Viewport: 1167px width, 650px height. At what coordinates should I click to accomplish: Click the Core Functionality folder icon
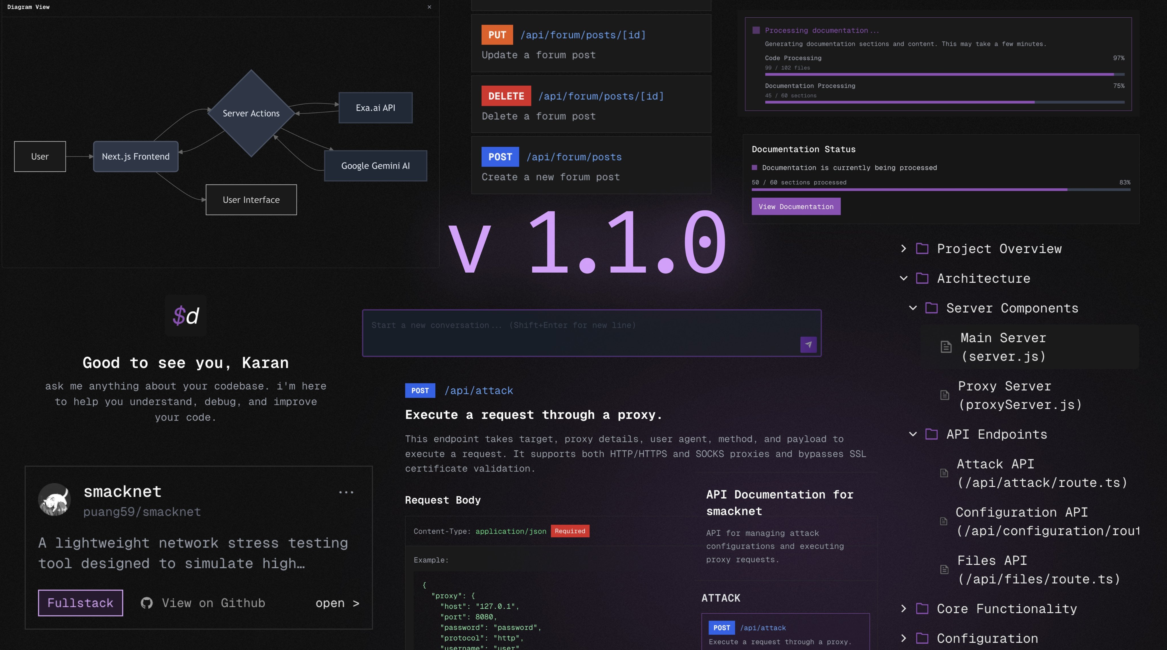point(922,608)
